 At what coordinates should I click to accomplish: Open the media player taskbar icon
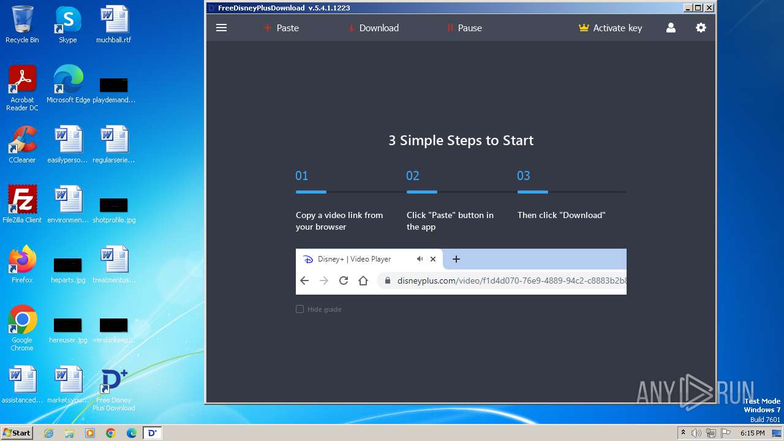pyautogui.click(x=90, y=433)
